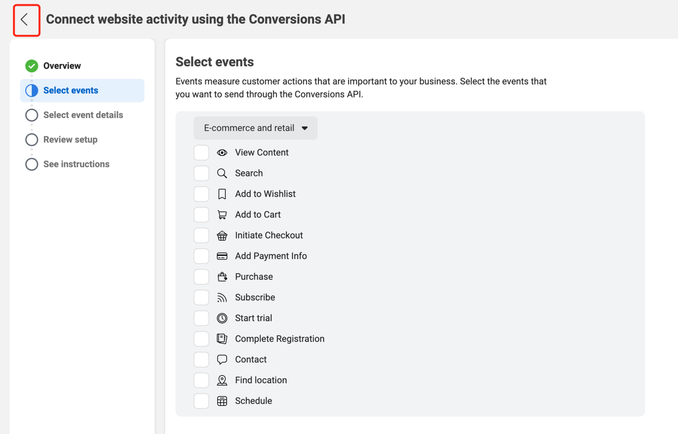Enable the Subscribe event checkbox
This screenshot has width=678, height=434.
tap(201, 298)
